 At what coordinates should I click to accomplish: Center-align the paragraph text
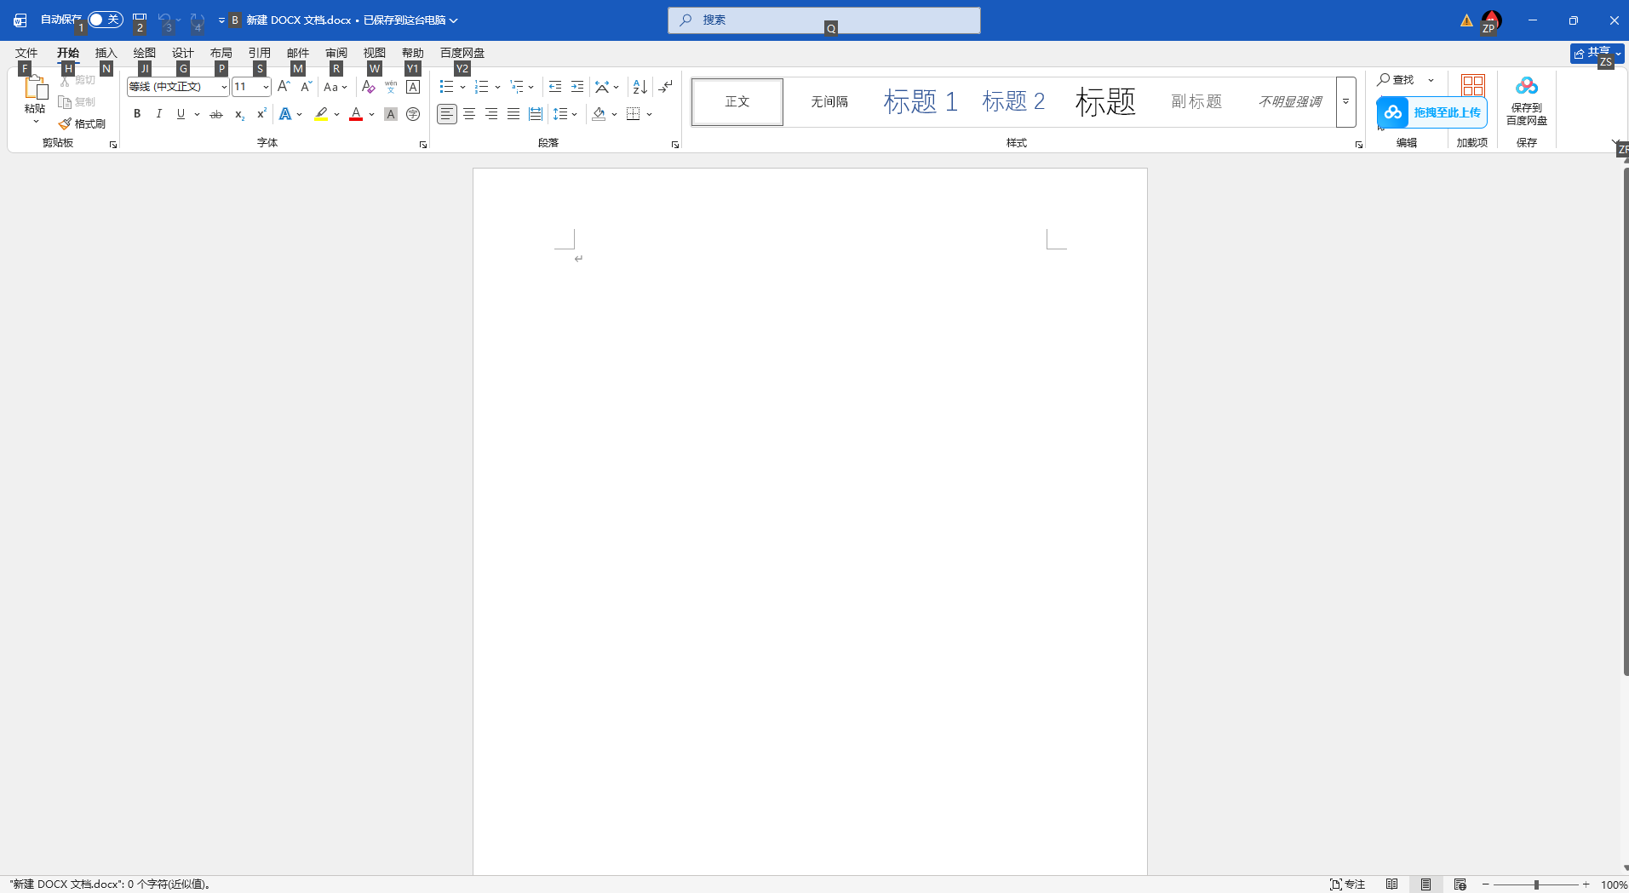point(469,114)
